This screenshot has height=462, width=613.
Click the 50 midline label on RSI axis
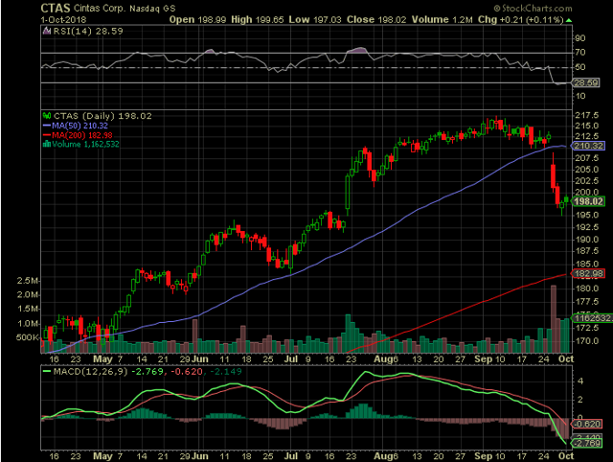point(580,67)
